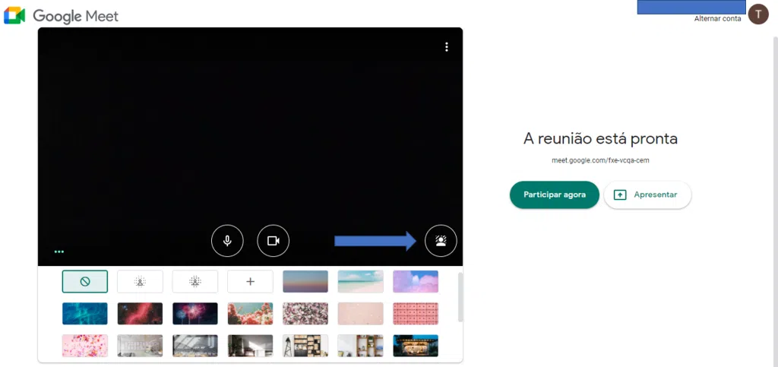This screenshot has height=367, width=778.
Task: Select the no-effect background option
Action: (85, 282)
